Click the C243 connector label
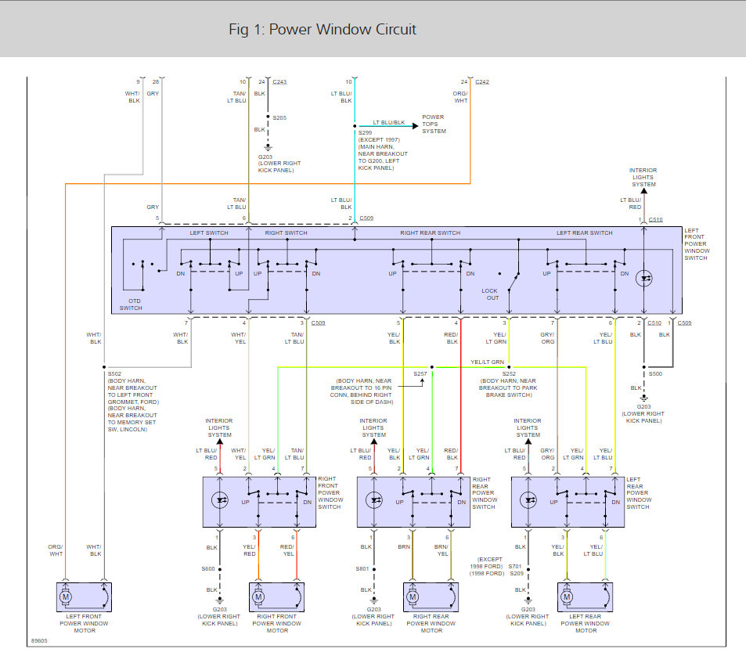This screenshot has height=656, width=746. click(279, 82)
